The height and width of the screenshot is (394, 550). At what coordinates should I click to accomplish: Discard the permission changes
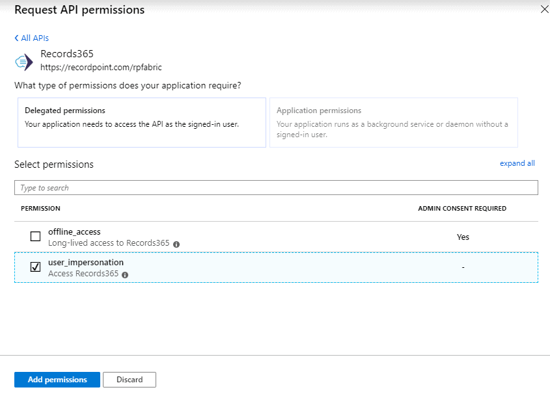[x=130, y=380]
